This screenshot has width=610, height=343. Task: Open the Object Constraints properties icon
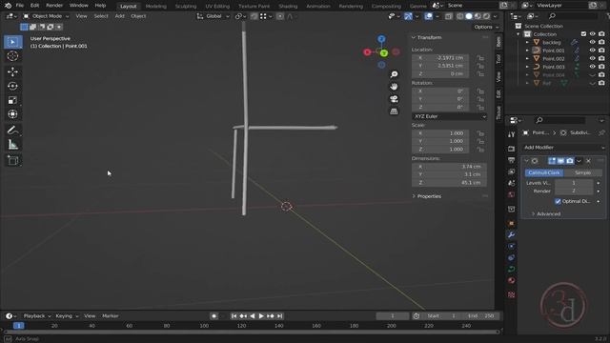[x=511, y=257]
